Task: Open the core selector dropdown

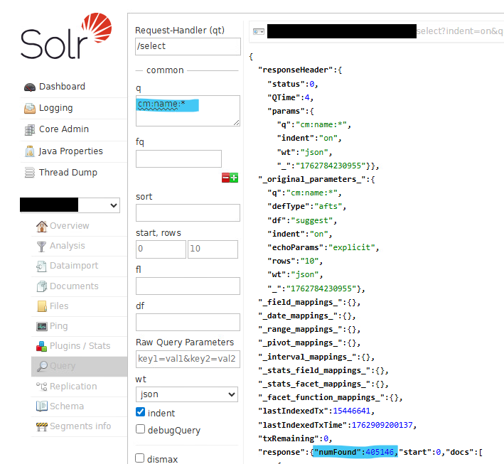Action: click(70, 205)
